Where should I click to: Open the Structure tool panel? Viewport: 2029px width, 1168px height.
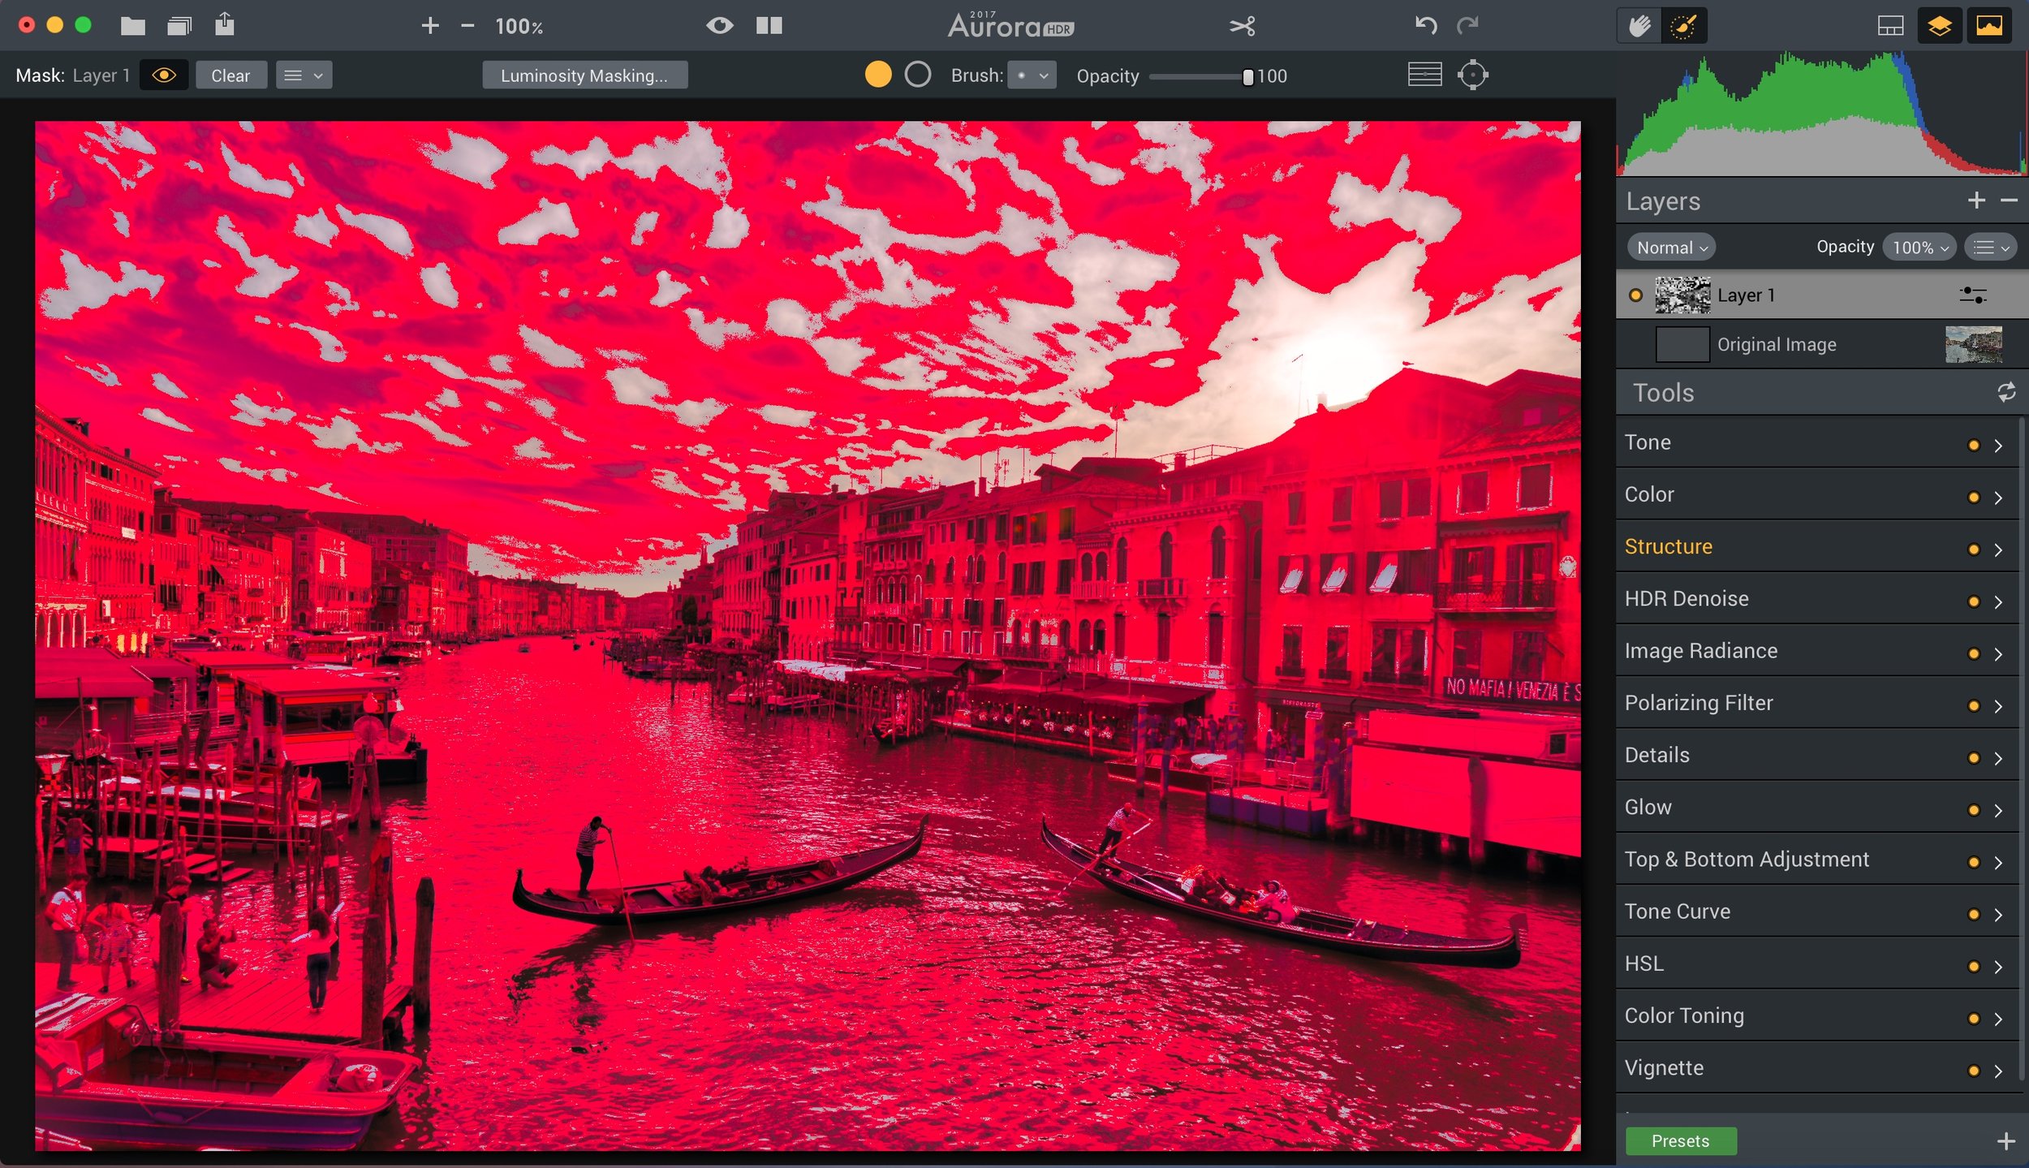pos(1816,547)
